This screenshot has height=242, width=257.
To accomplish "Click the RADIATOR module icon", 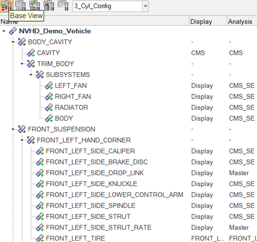I will click(49, 108).
